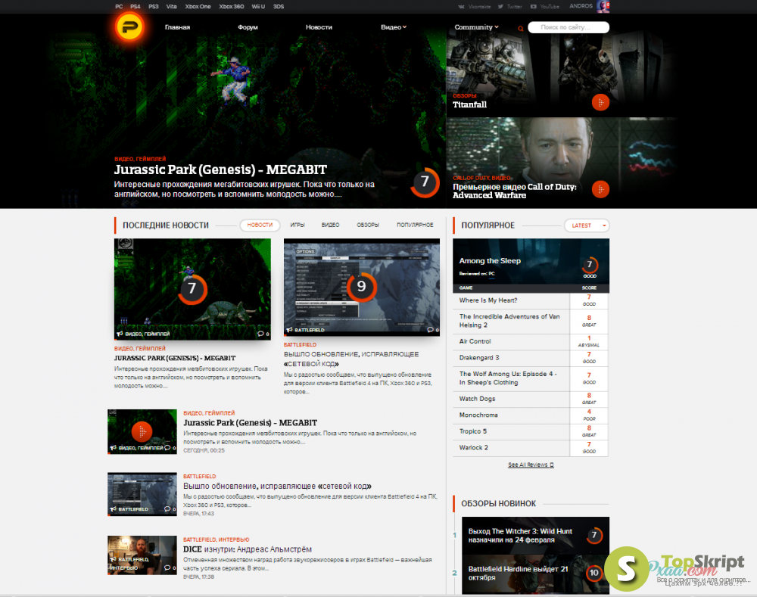Open hero headline Jurassic Park (Genesis) - MEGABIT
The height and width of the screenshot is (597, 757).
[x=220, y=170]
